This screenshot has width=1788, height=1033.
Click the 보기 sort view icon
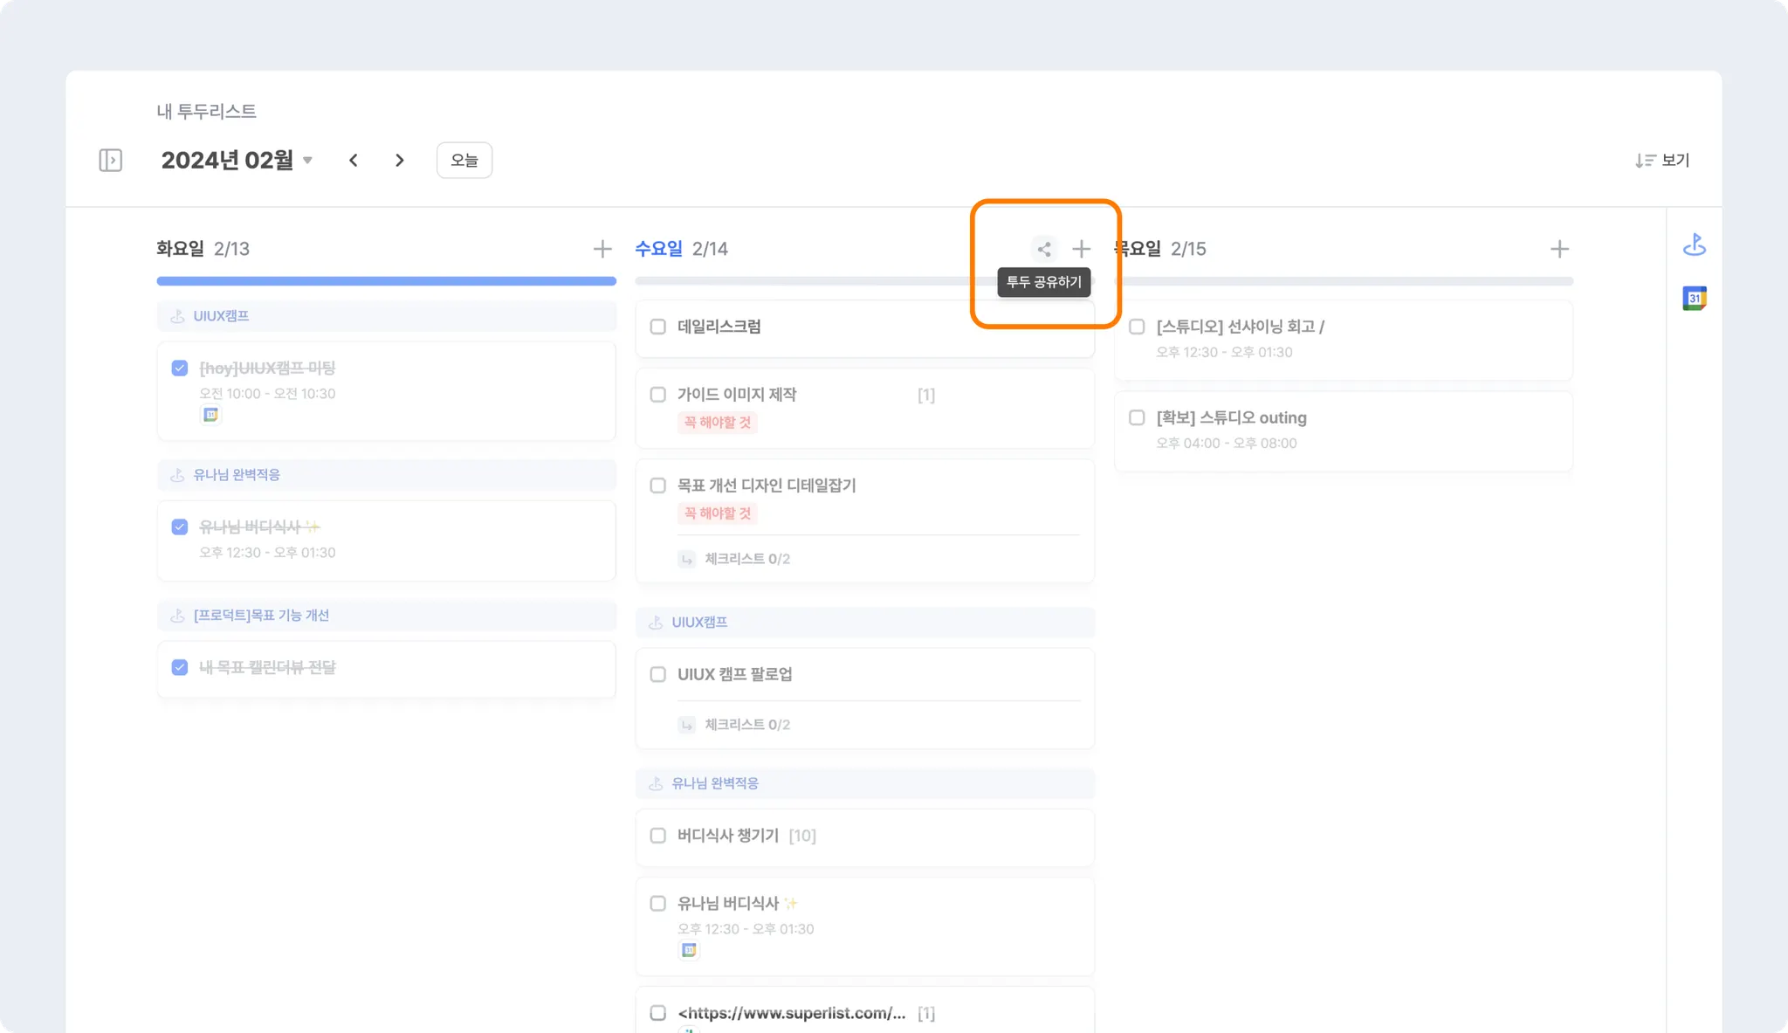(x=1646, y=161)
